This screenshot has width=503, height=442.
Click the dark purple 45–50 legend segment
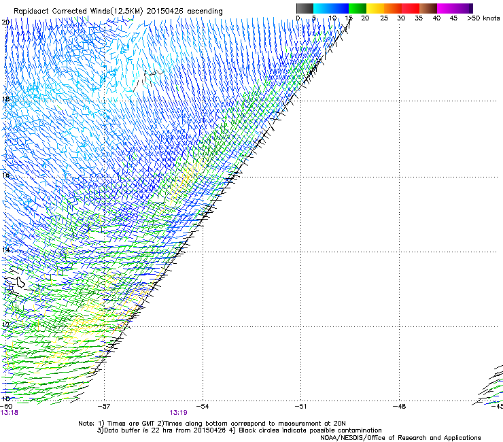(x=464, y=8)
